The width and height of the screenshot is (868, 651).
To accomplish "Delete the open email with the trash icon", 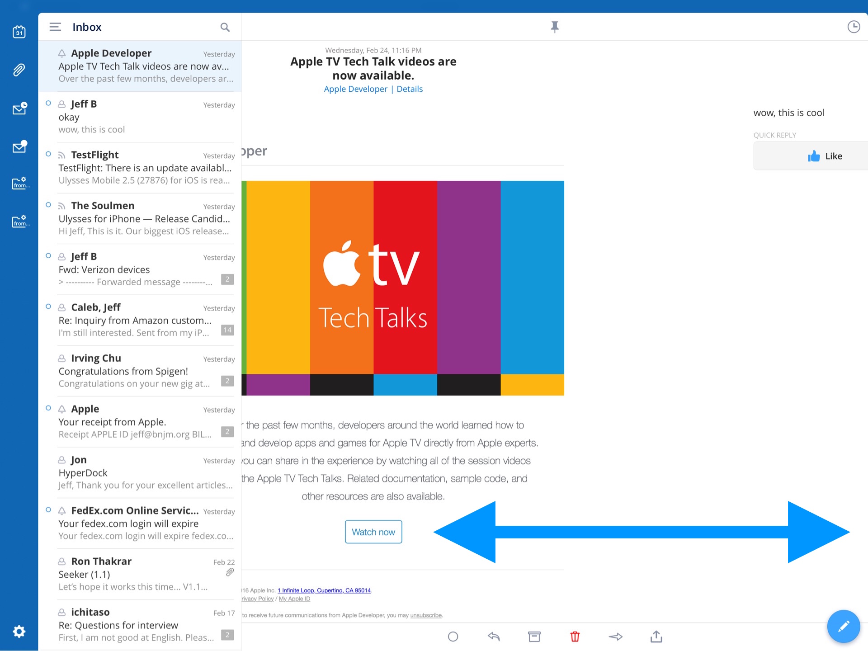I will 575,636.
